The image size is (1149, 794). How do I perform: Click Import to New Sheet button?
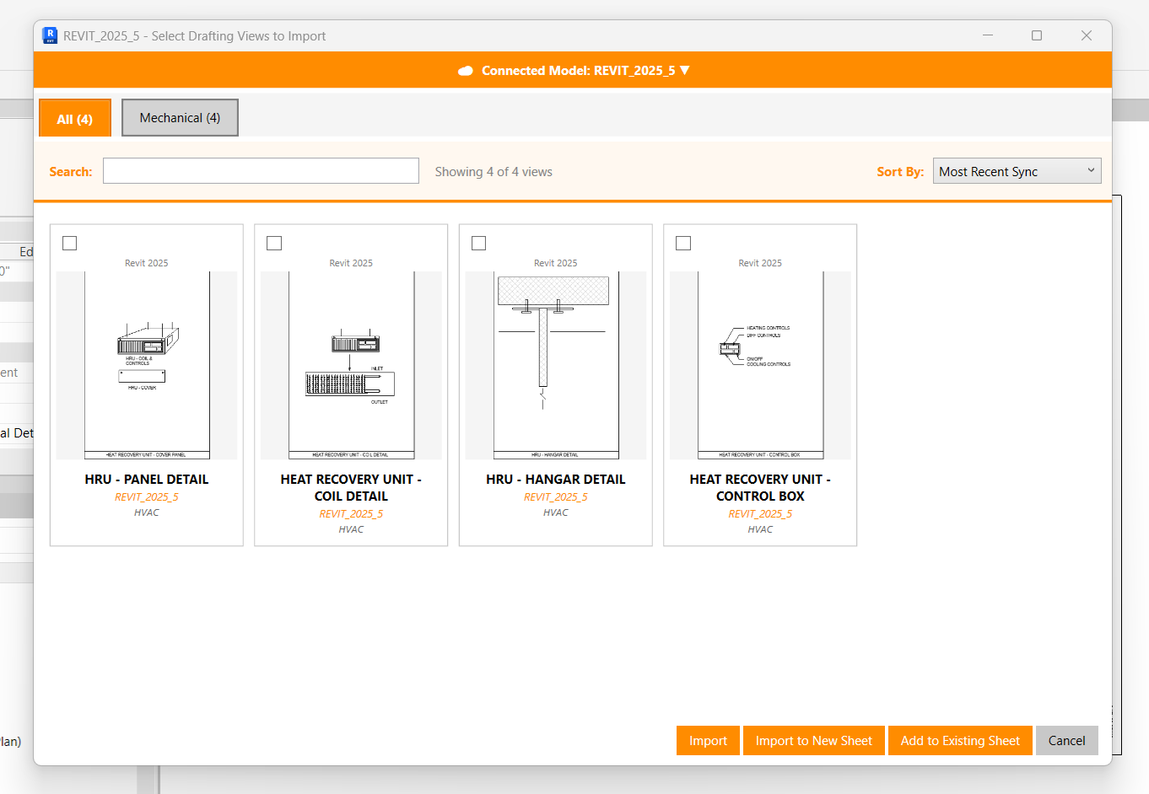coord(813,741)
